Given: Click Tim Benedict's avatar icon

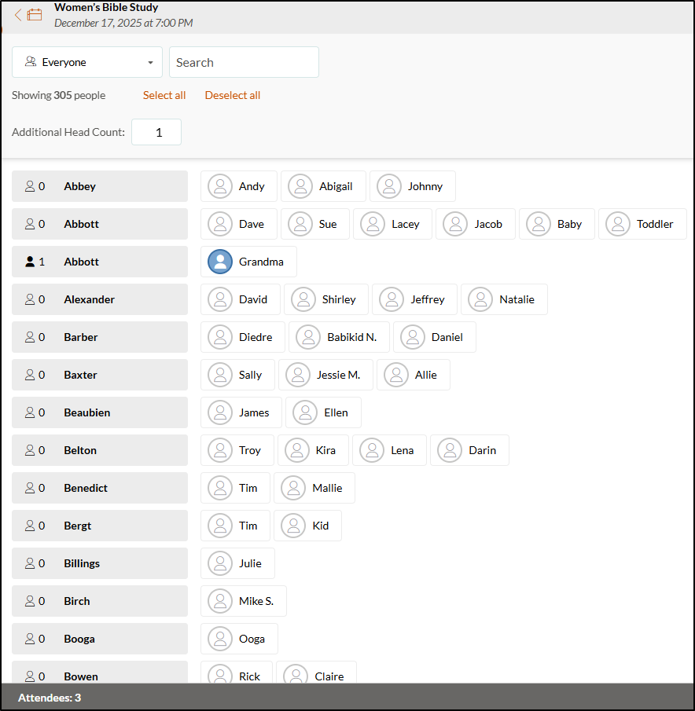Looking at the screenshot, I should click(x=220, y=487).
